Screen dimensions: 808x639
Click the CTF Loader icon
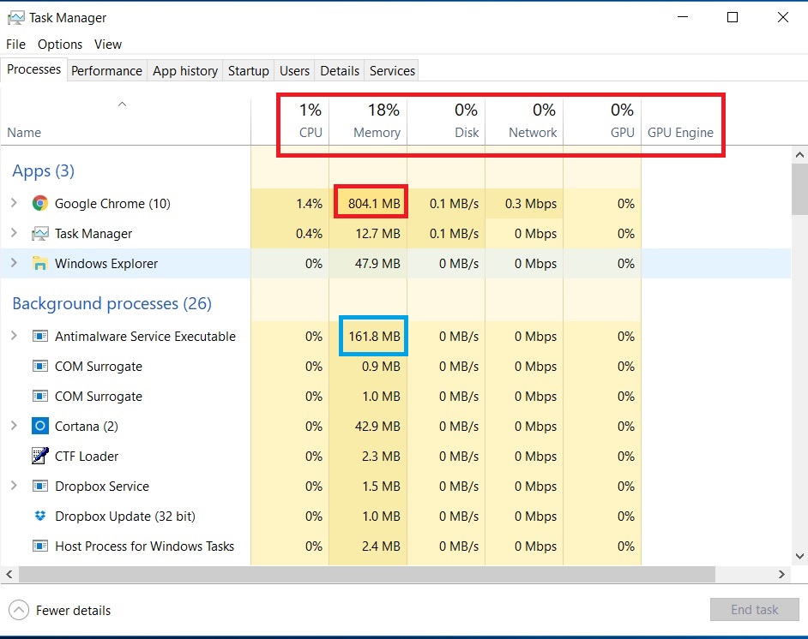tap(39, 457)
